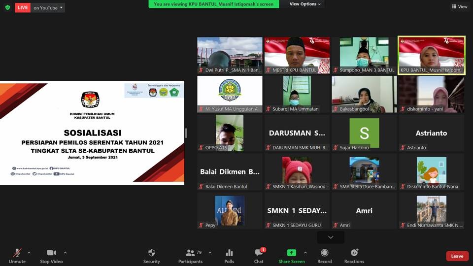Open the LIVE on YouTube menu
The height and width of the screenshot is (266, 473).
(40, 7)
